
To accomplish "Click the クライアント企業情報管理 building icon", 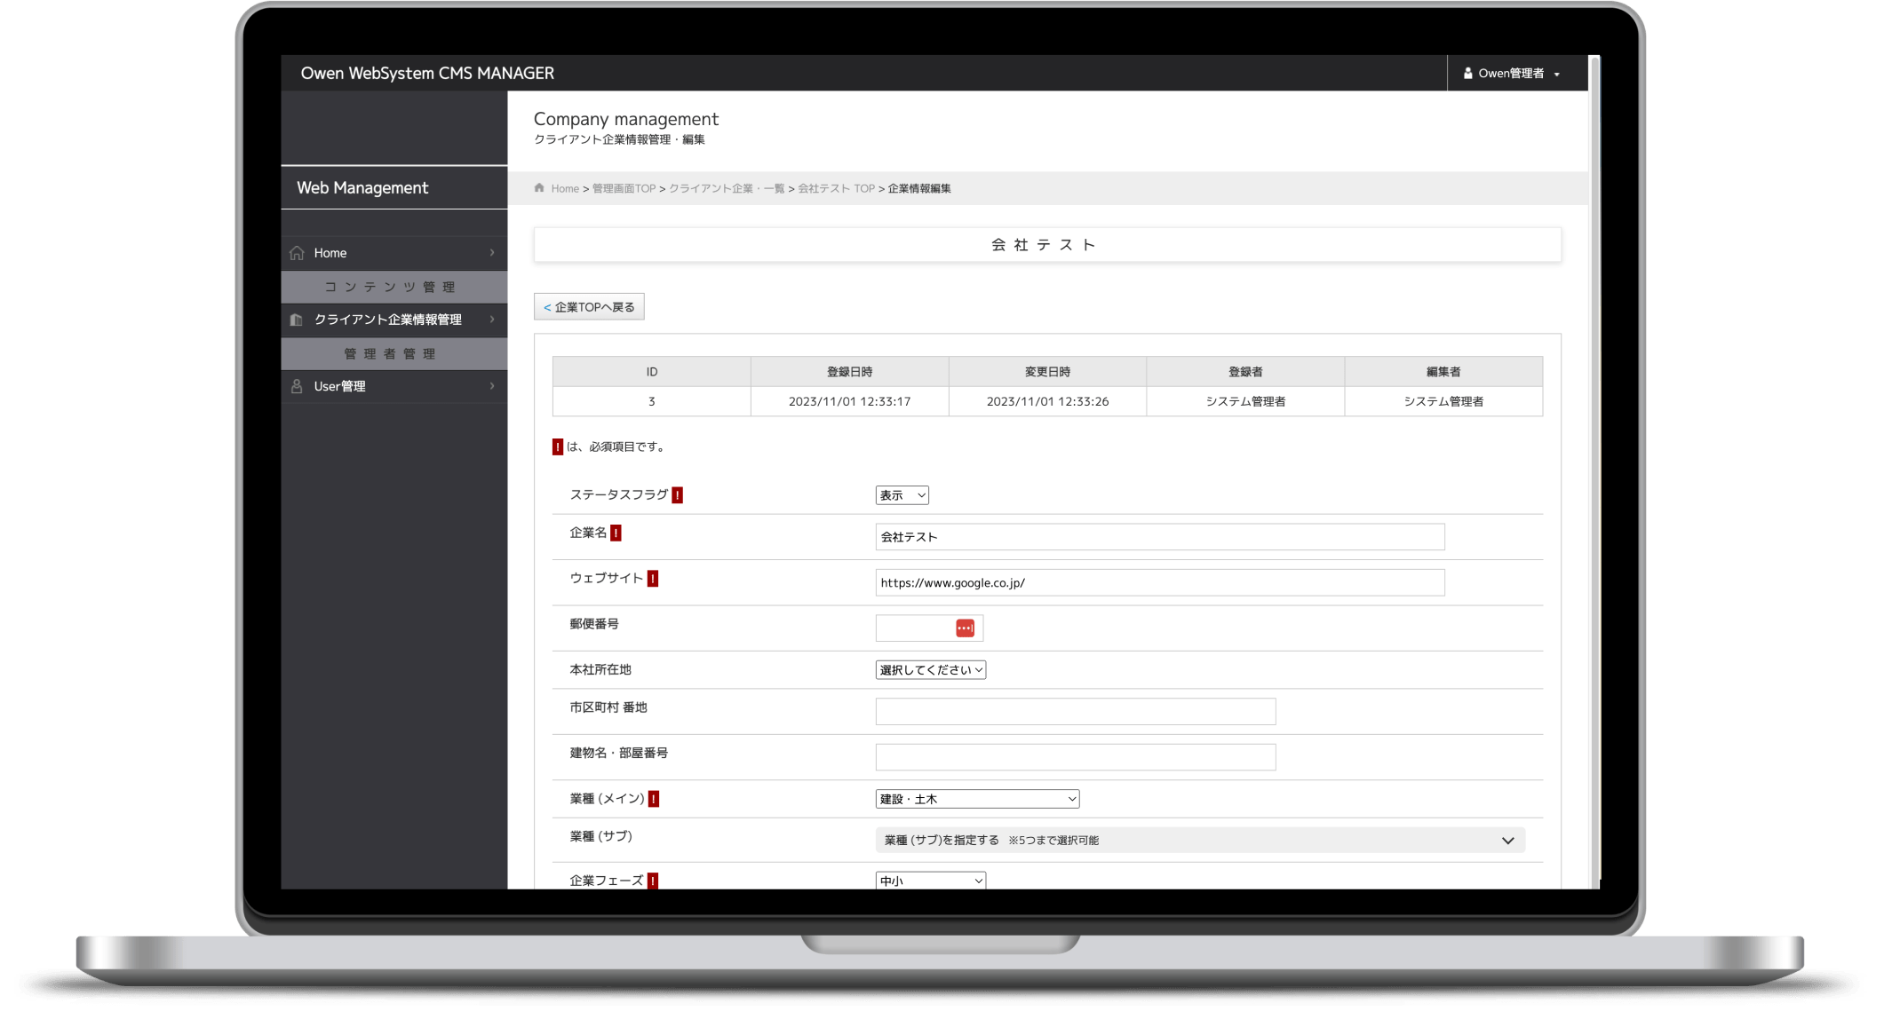I will 297,320.
